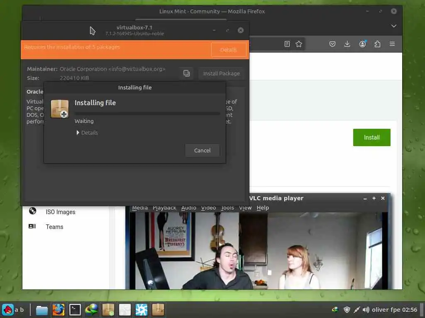
Task: Maximize VLC window with plus button
Action: coord(374,198)
